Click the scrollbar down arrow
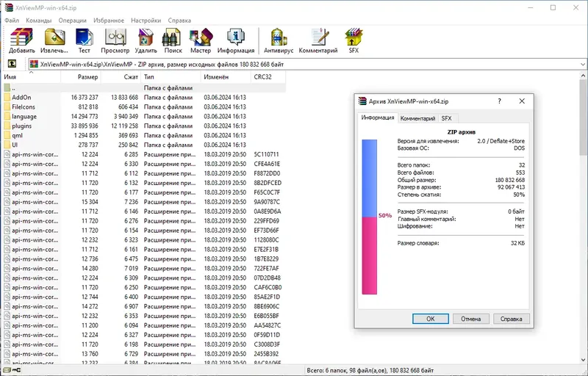 point(583,361)
